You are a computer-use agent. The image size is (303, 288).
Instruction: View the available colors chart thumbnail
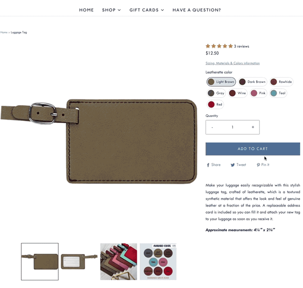pos(158,261)
